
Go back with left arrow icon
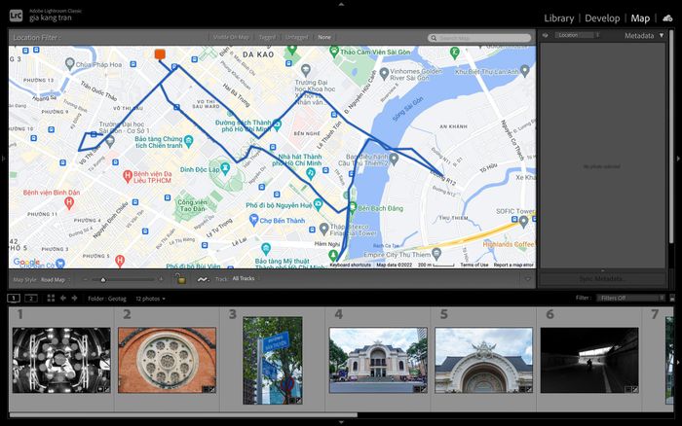coord(63,298)
